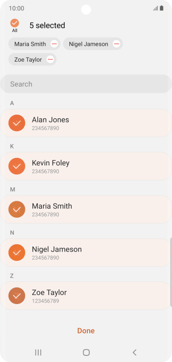The width and height of the screenshot is (172, 362).
Task: Uncheck Zoe Taylor contact checkmark
Action: [x=17, y=296]
